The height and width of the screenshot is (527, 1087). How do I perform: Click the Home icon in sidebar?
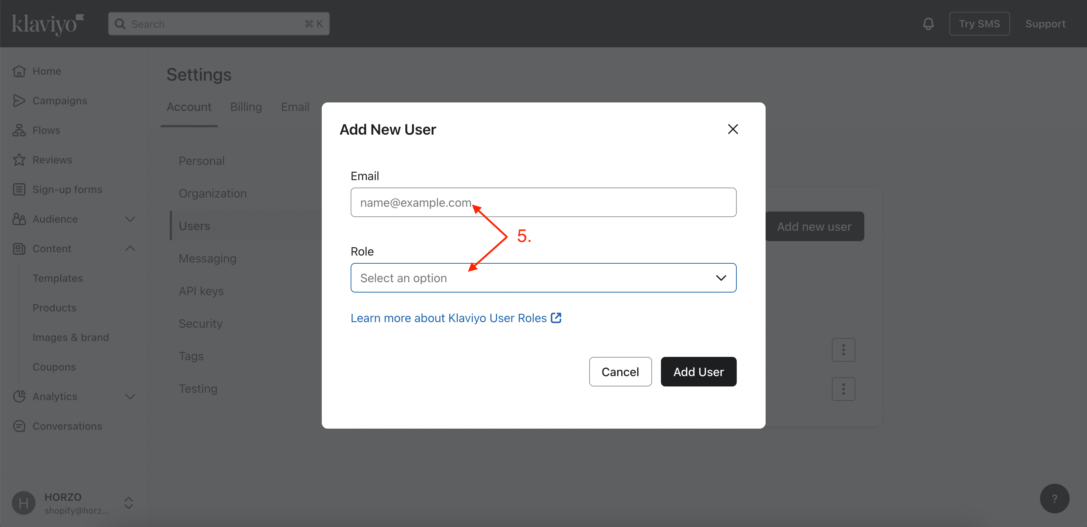pos(19,71)
